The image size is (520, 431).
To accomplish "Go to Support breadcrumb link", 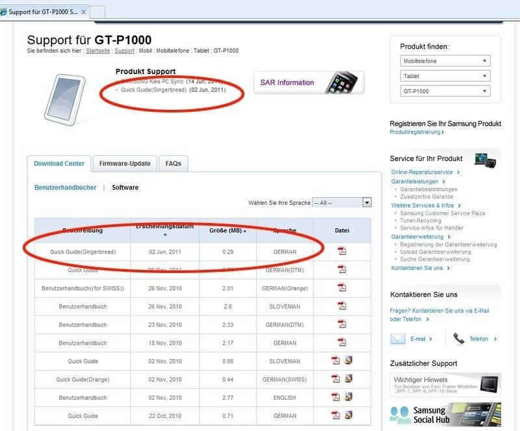I will tap(124, 51).
